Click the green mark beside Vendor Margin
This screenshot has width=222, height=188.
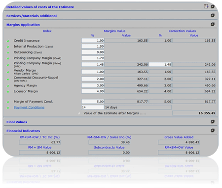[x=8, y=72]
